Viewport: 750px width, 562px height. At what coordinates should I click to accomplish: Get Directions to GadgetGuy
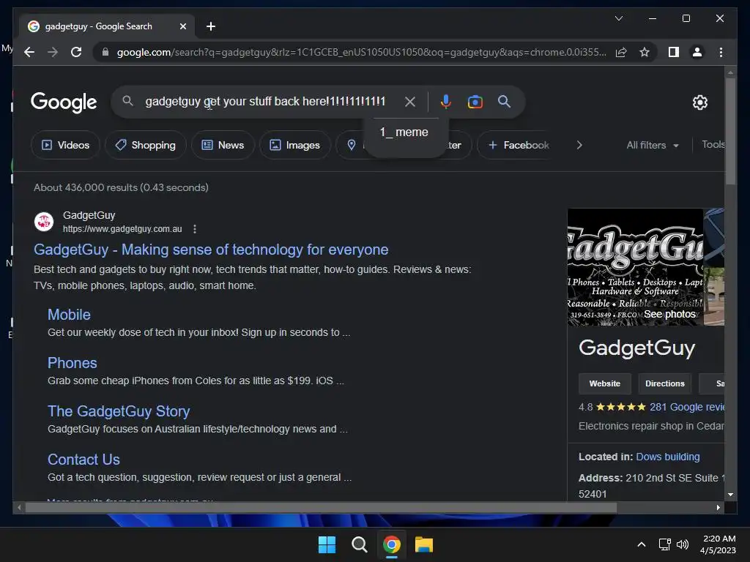(665, 383)
